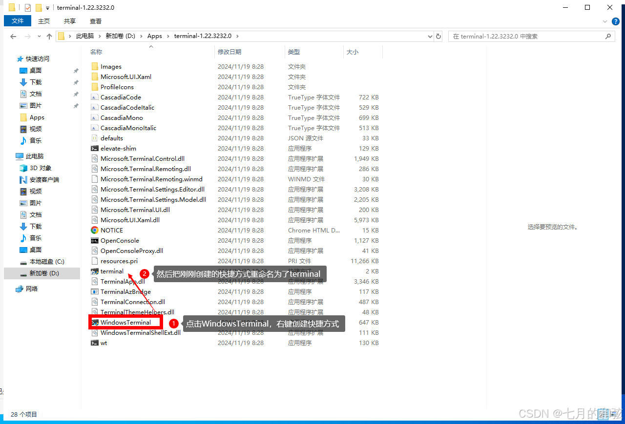The height and width of the screenshot is (424, 625).
Task: Open the address bar history dropdown
Action: (x=430, y=37)
